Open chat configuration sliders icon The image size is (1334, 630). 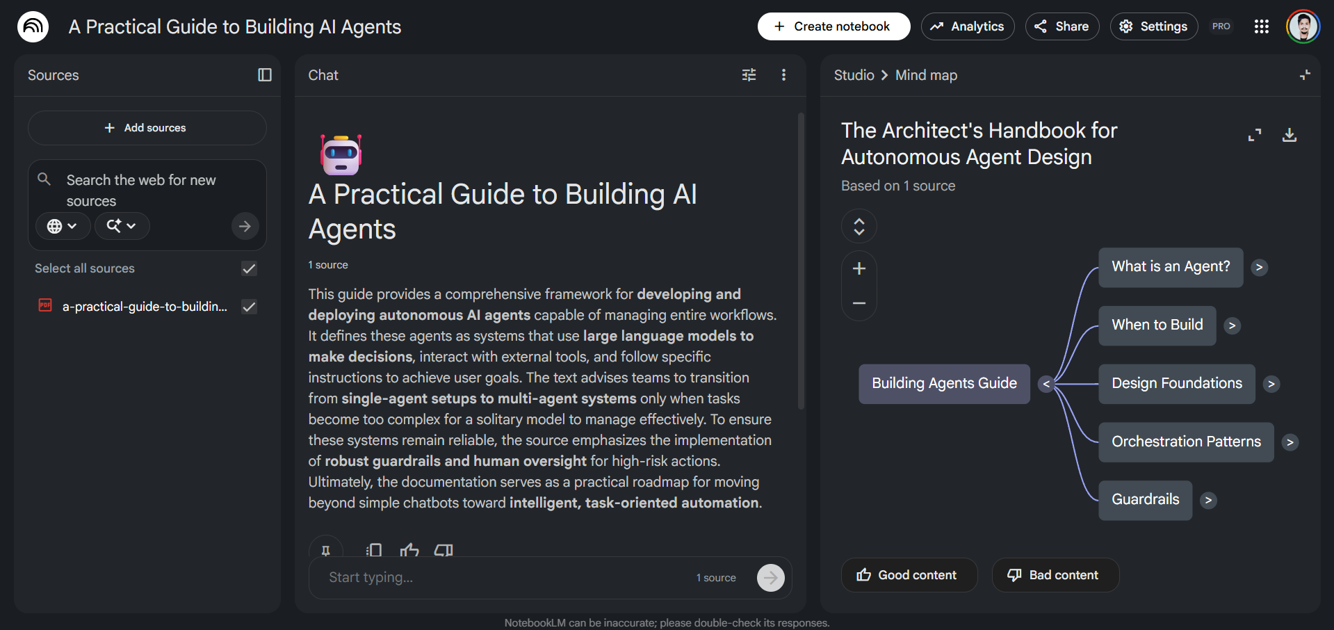coord(749,75)
